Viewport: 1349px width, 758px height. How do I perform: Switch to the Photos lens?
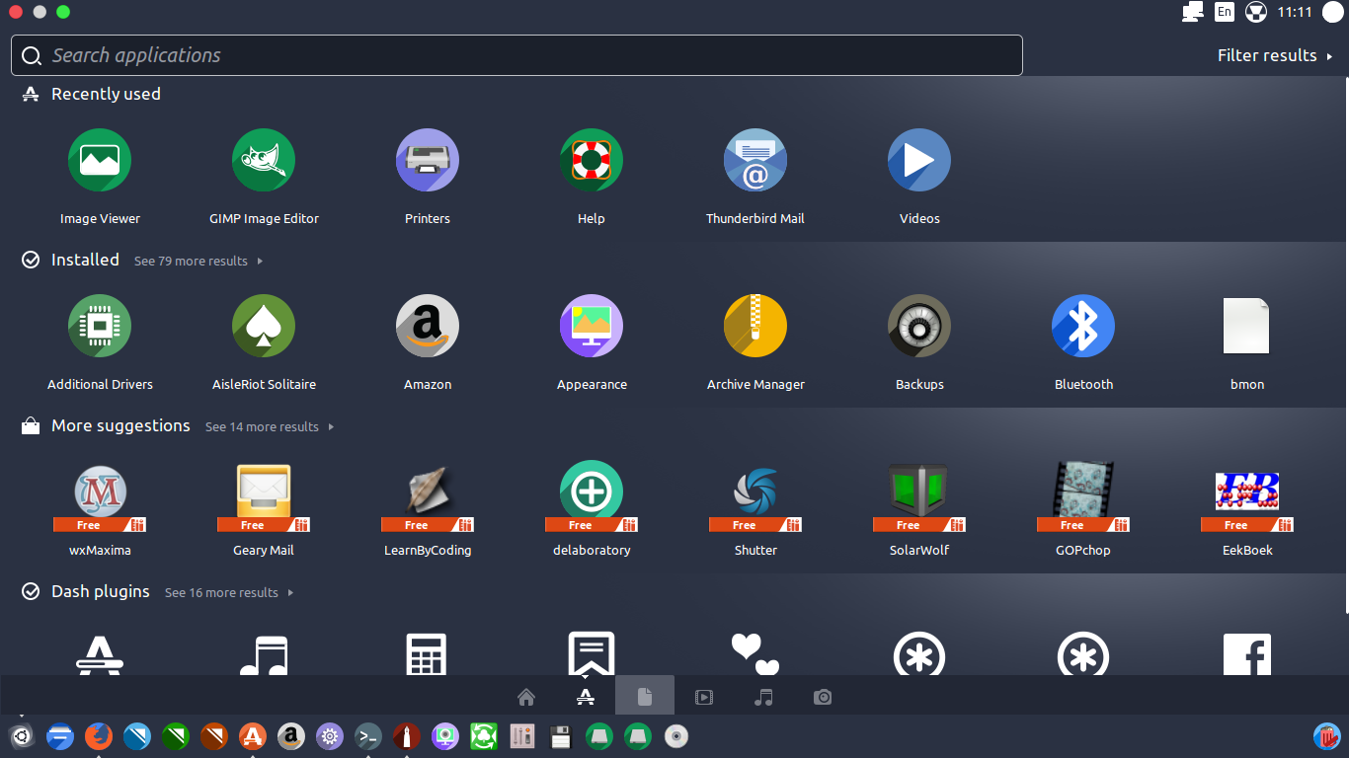tap(823, 697)
